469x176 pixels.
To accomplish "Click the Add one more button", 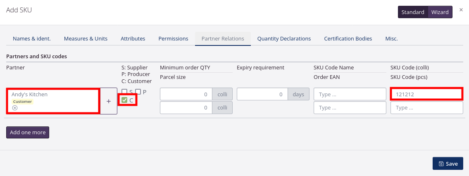I will (28, 133).
